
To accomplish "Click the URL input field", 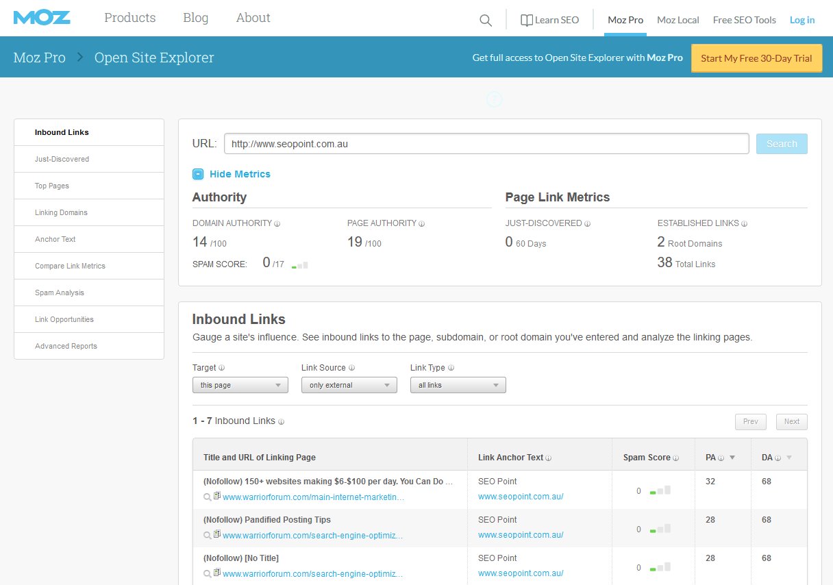I will pyautogui.click(x=486, y=144).
